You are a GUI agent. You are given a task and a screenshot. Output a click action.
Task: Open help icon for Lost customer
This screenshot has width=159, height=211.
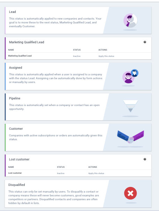coord(145,159)
